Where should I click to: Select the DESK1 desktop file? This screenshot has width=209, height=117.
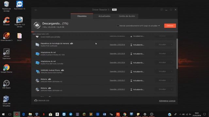coord(20,37)
